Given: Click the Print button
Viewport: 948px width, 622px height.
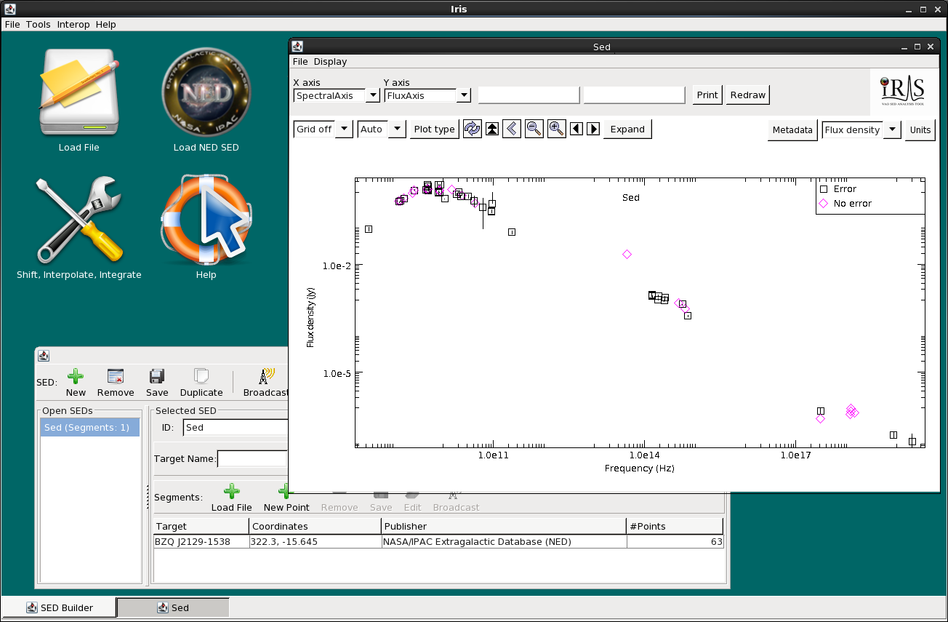Looking at the screenshot, I should pos(707,95).
